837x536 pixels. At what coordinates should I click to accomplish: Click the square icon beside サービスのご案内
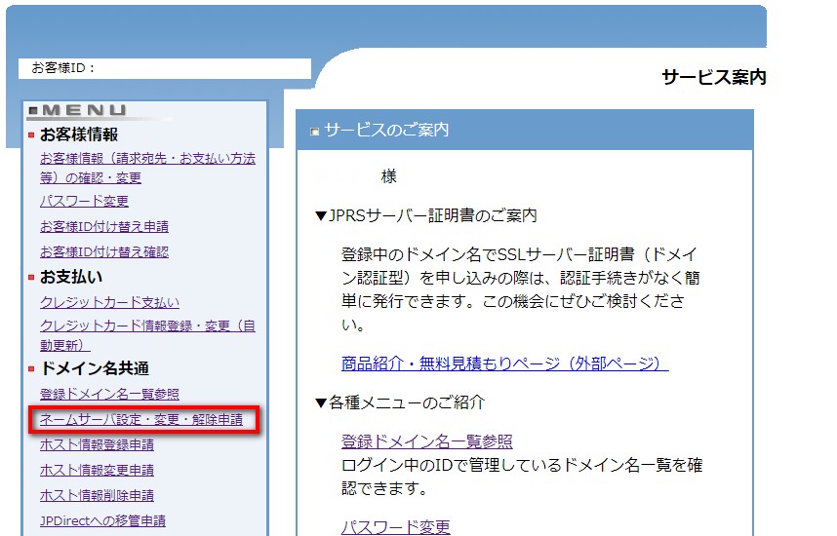click(314, 132)
